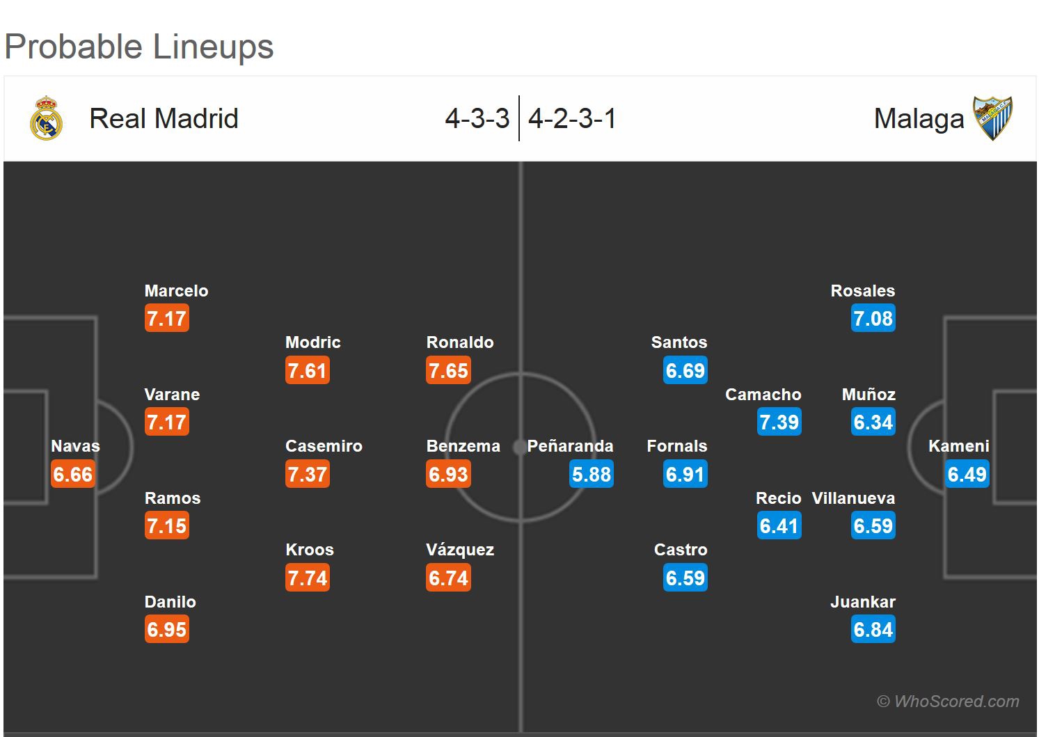The height and width of the screenshot is (737, 1039).
Task: Click Ronaldo's 7.65 rating badge
Action: pyautogui.click(x=448, y=370)
